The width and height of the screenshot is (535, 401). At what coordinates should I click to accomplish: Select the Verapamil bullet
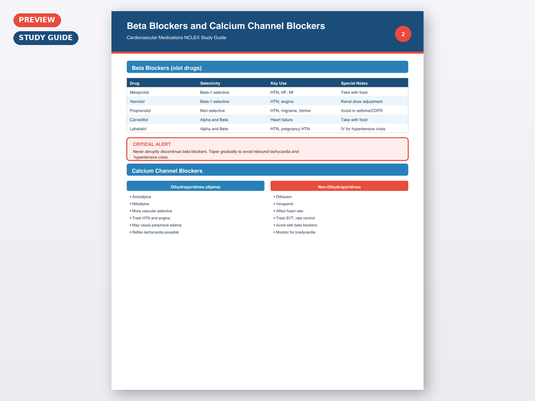284,204
